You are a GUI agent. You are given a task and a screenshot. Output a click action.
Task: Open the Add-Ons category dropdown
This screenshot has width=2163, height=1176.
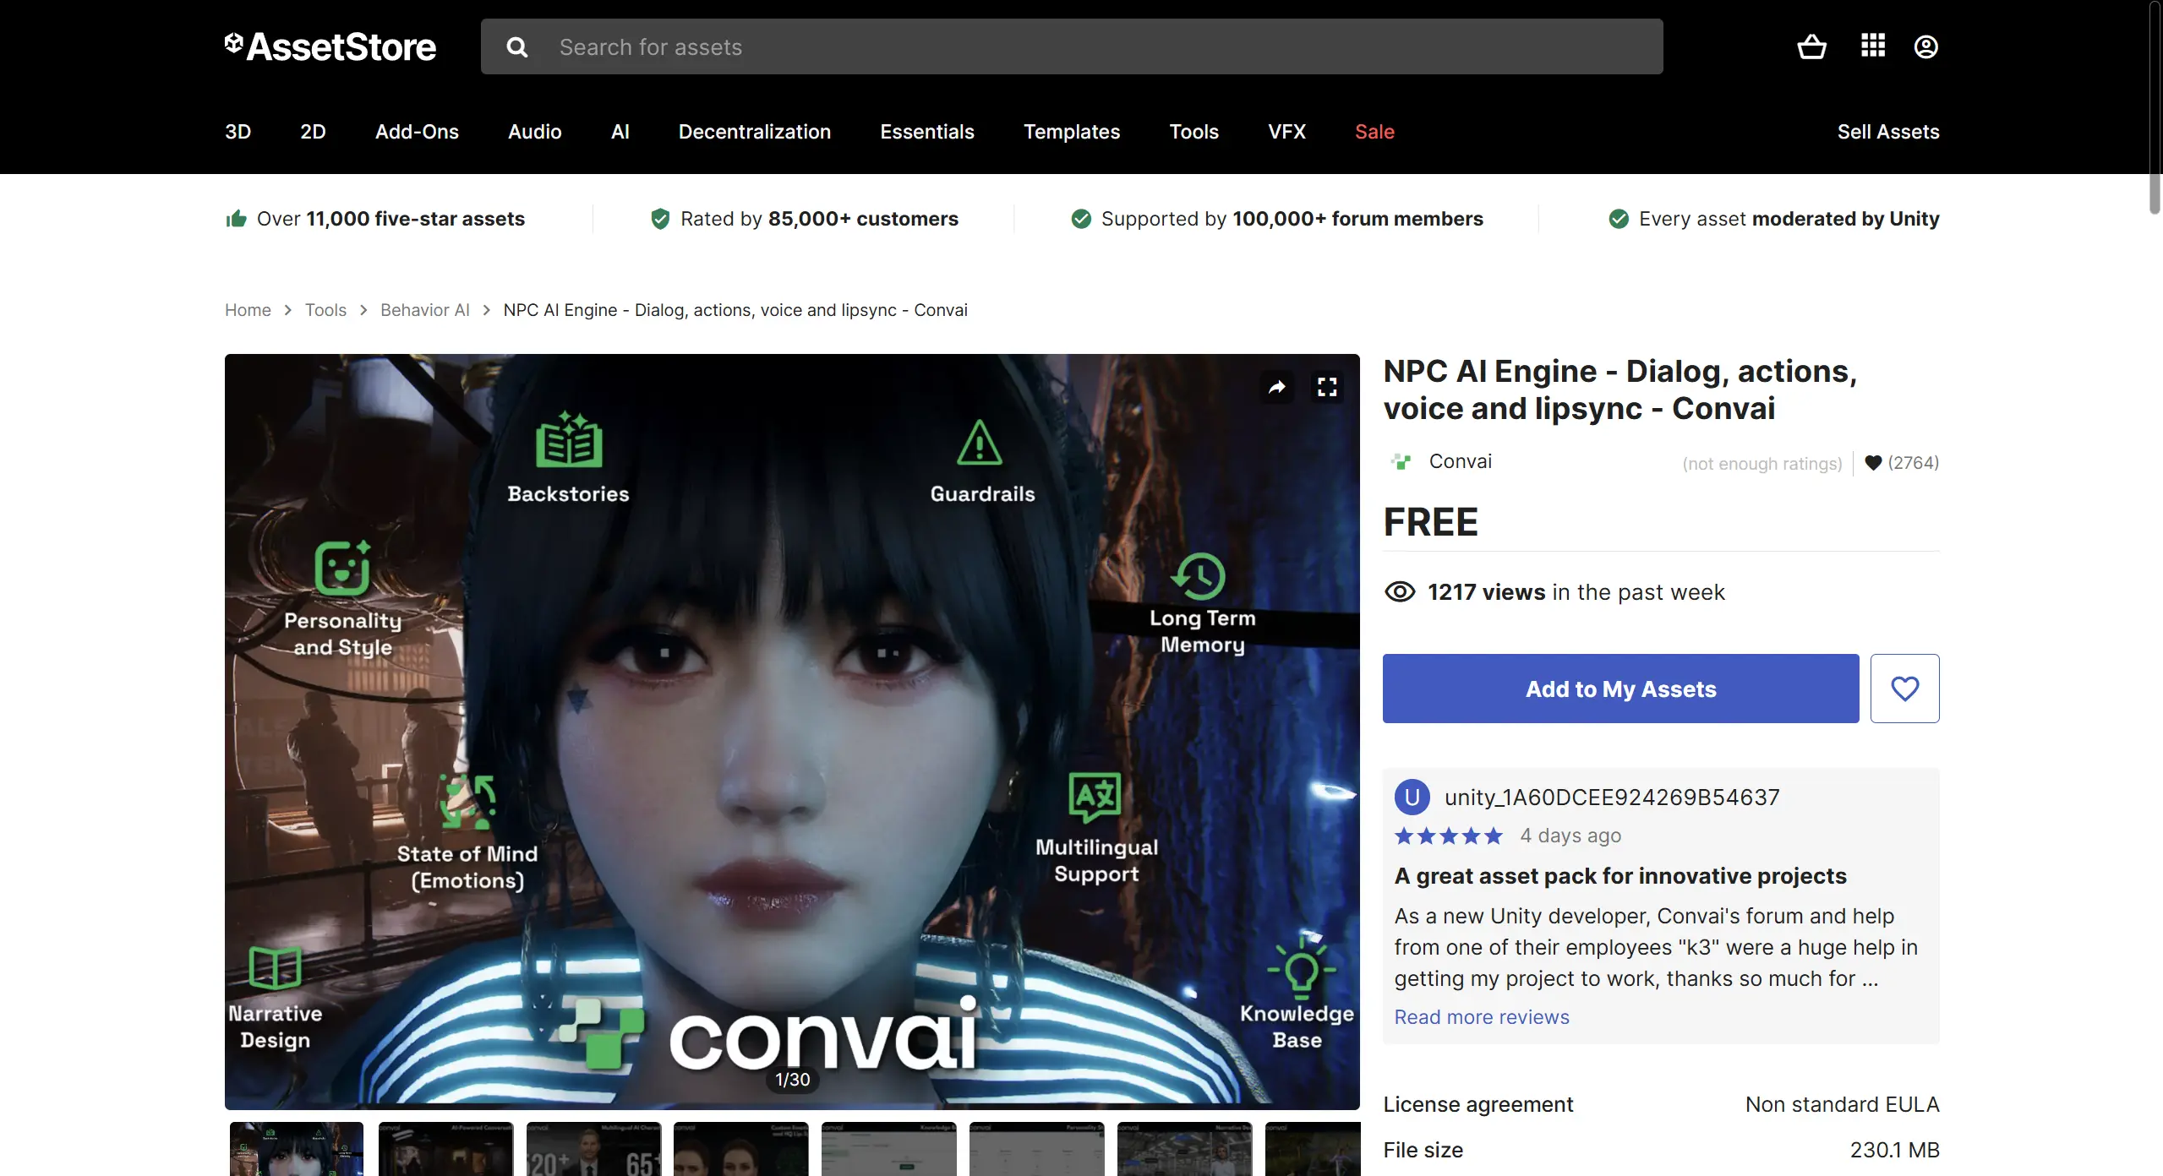click(x=417, y=132)
